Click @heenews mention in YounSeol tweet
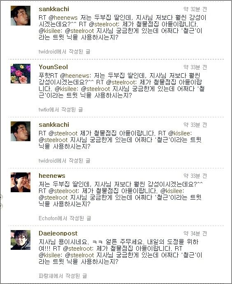The image size is (232, 284). pos(75,76)
